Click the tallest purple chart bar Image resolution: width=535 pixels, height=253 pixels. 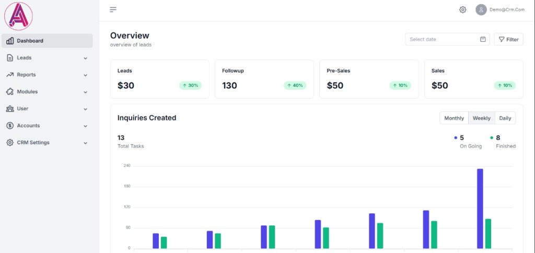pyautogui.click(x=480, y=208)
